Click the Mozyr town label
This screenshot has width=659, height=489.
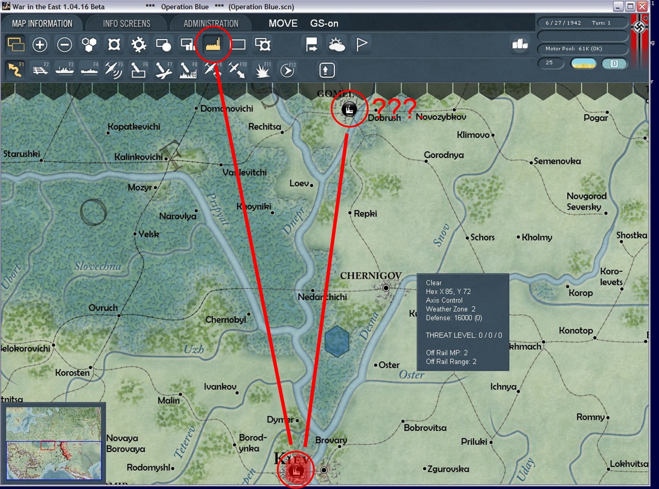(140, 188)
